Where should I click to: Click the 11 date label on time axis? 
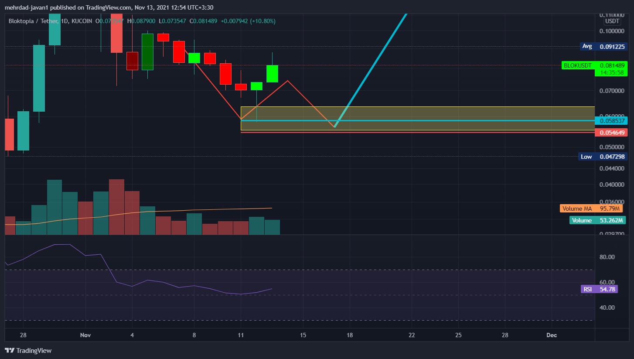241,335
